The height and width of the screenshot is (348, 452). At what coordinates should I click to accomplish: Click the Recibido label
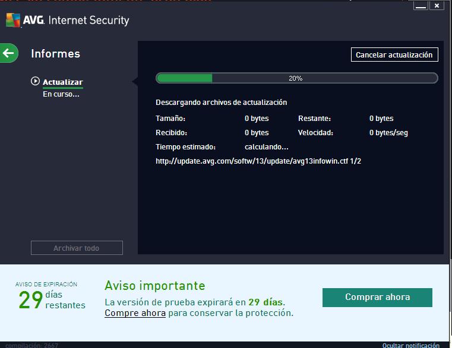tap(171, 133)
